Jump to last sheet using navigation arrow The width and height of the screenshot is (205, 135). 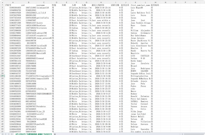(12, 134)
